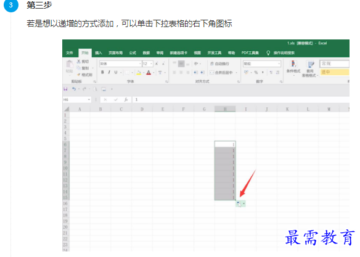Image resolution: width=360 pixels, height=257 pixels.
Task: Toggle Wrap Text (自动换行)
Action: (x=219, y=63)
